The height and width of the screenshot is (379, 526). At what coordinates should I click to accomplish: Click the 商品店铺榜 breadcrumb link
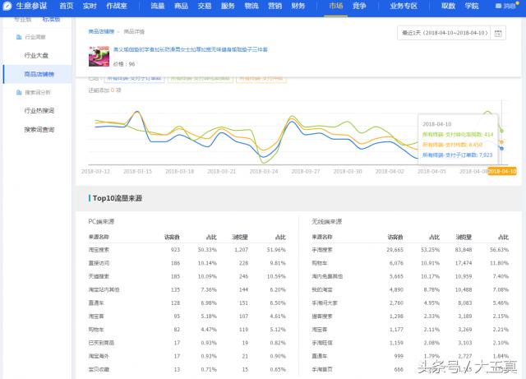coord(103,31)
